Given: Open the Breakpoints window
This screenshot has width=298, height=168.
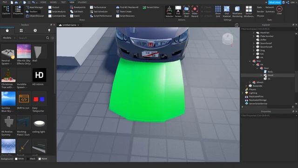Looking at the screenshot, I should pyautogui.click(x=78, y=7).
